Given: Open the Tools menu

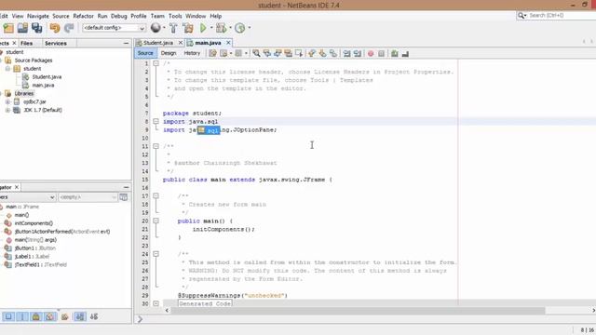Looking at the screenshot, I should 175,16.
